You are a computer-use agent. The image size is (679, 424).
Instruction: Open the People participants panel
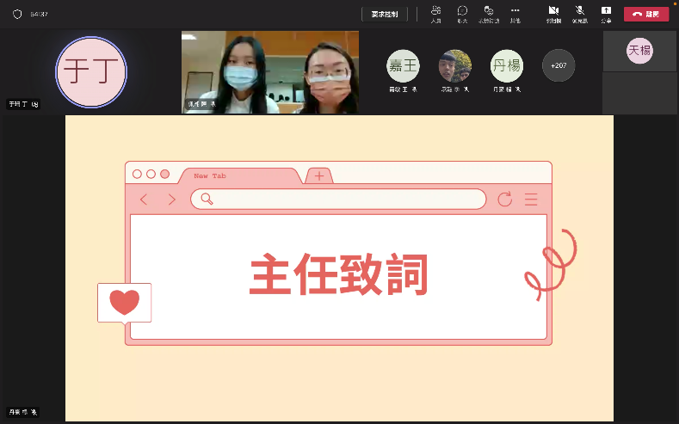pyautogui.click(x=435, y=13)
